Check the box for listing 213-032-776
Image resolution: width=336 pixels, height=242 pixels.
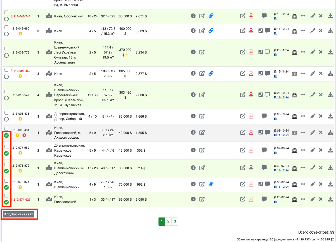tap(6, 49)
